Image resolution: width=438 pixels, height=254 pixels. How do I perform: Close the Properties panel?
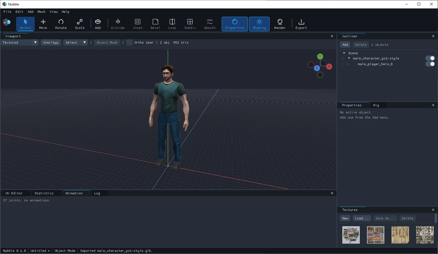click(433, 105)
